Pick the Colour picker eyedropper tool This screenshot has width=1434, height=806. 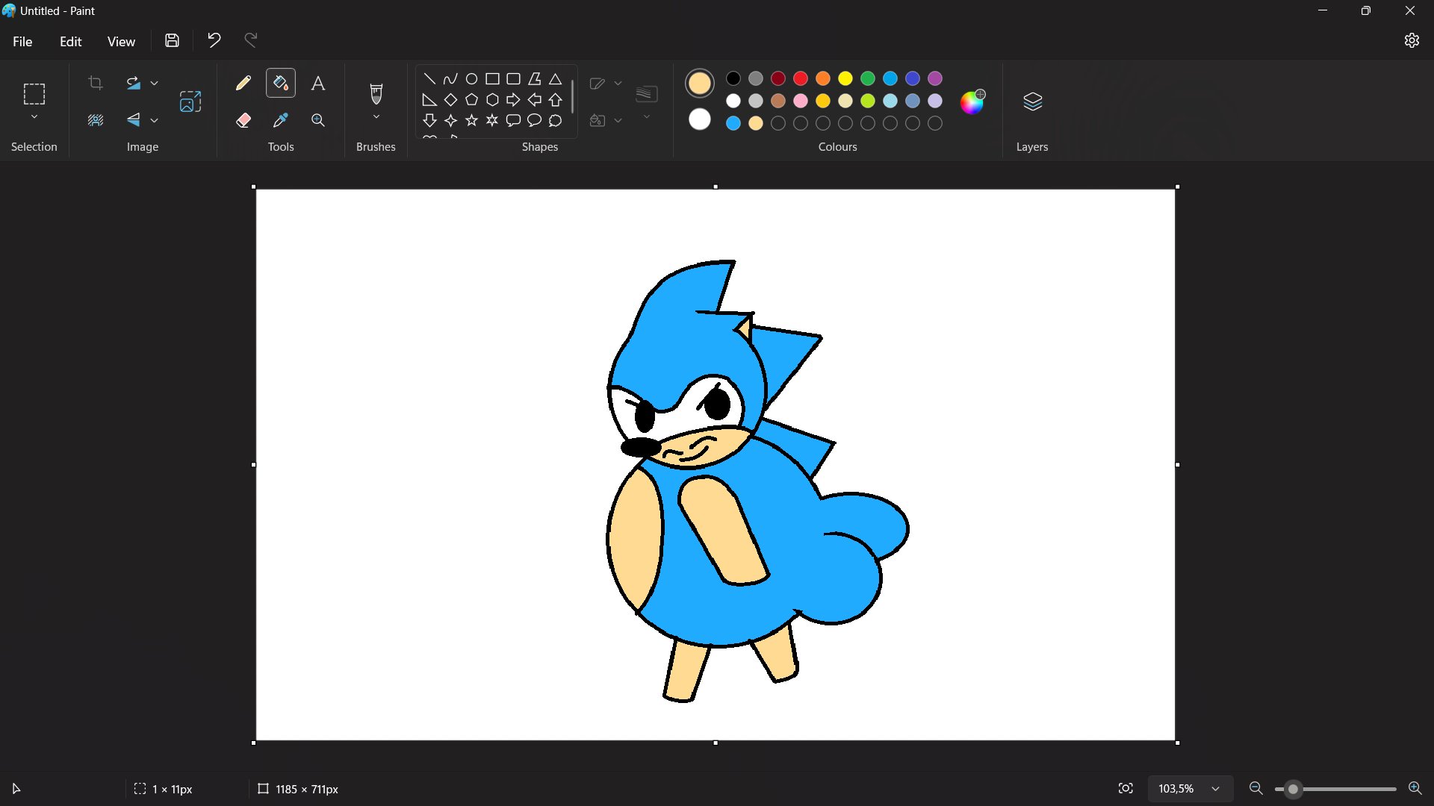tap(281, 120)
